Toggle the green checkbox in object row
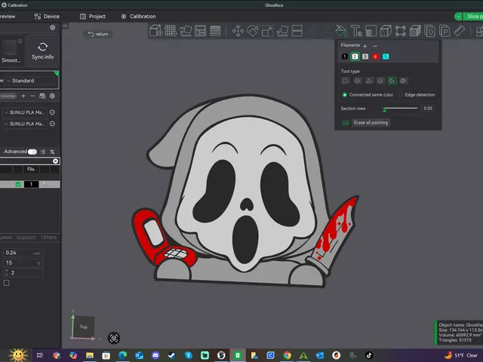This screenshot has width=483, height=362. 18,184
